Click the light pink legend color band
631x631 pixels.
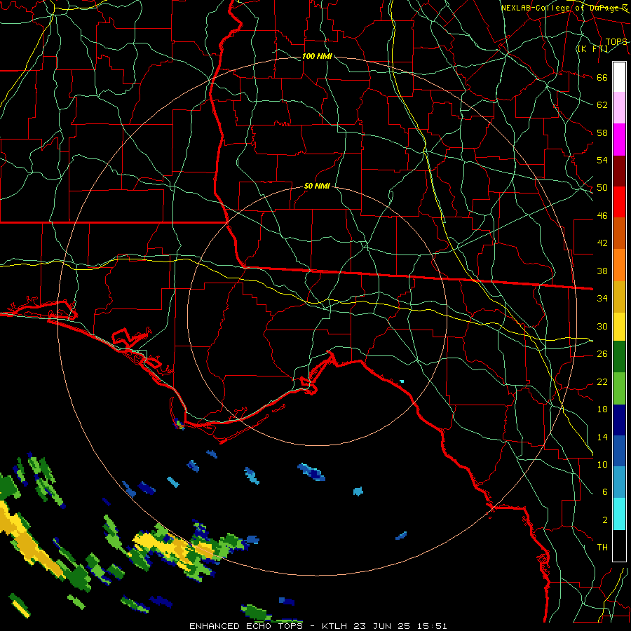pos(619,108)
